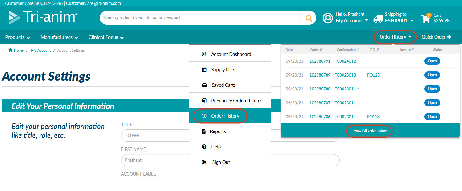Open the My Account dropdown
Viewport: 462px width, 191px height.
click(352, 21)
